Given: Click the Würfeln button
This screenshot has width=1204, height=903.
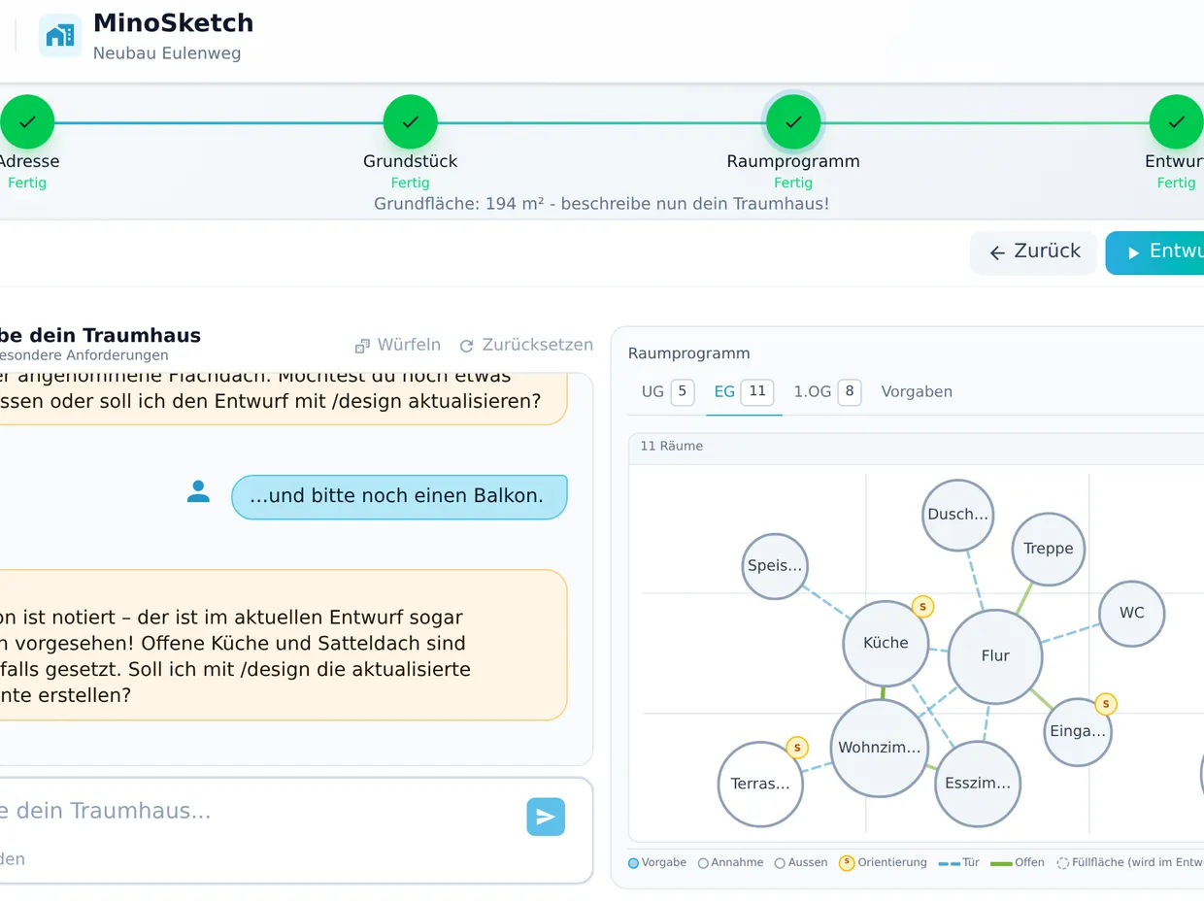Looking at the screenshot, I should coord(398,345).
